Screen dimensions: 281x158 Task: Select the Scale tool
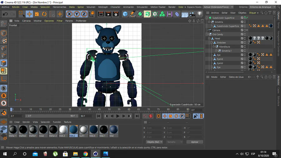point(37,14)
